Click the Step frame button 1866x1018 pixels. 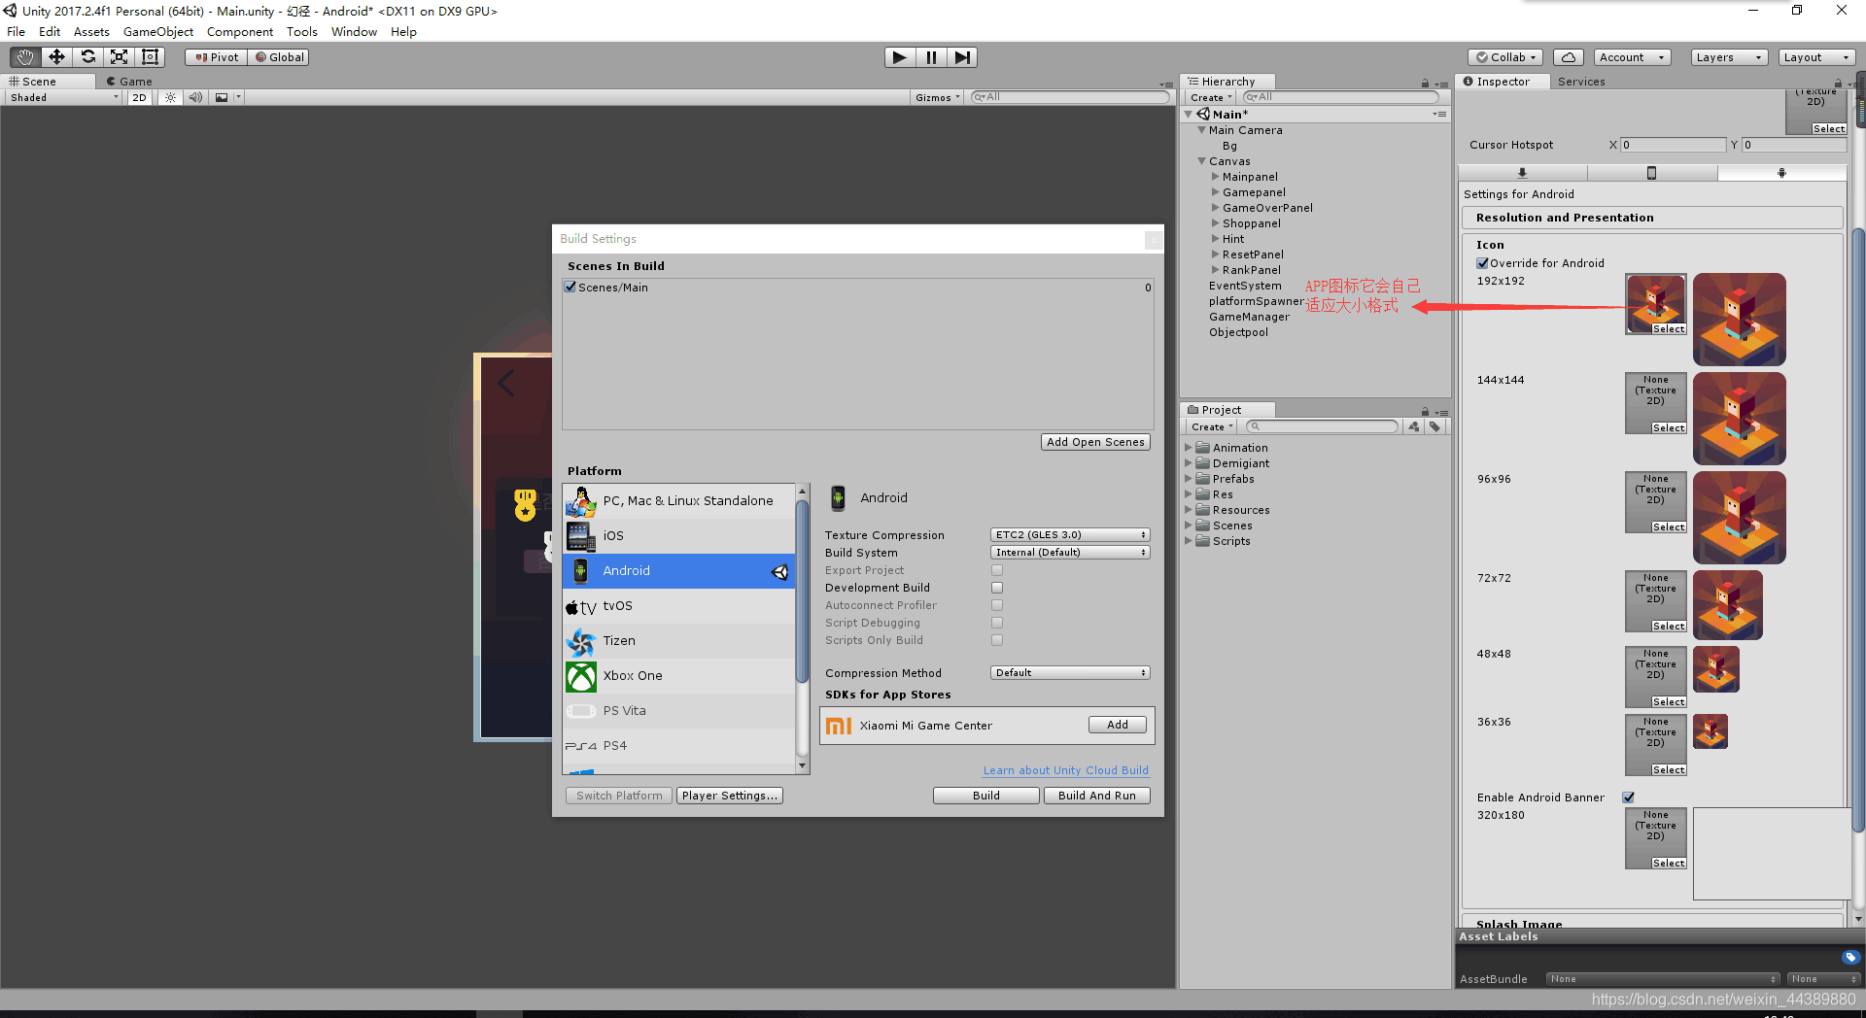[x=962, y=57]
